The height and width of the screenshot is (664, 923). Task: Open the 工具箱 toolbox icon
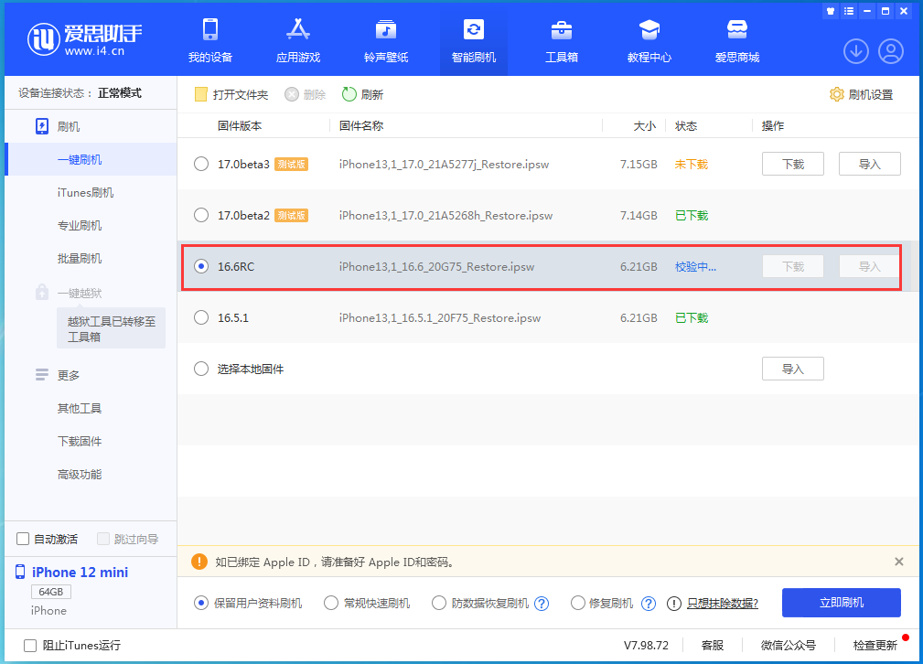point(562,29)
